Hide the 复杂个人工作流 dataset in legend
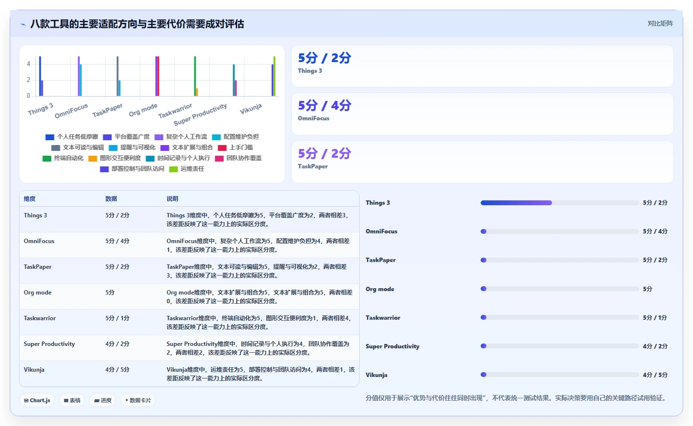The image size is (693, 426). click(x=181, y=137)
